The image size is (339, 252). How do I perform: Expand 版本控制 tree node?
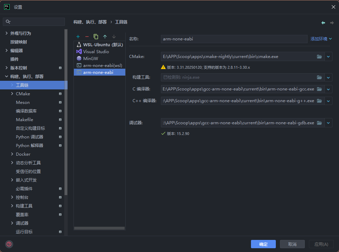click(x=7, y=68)
